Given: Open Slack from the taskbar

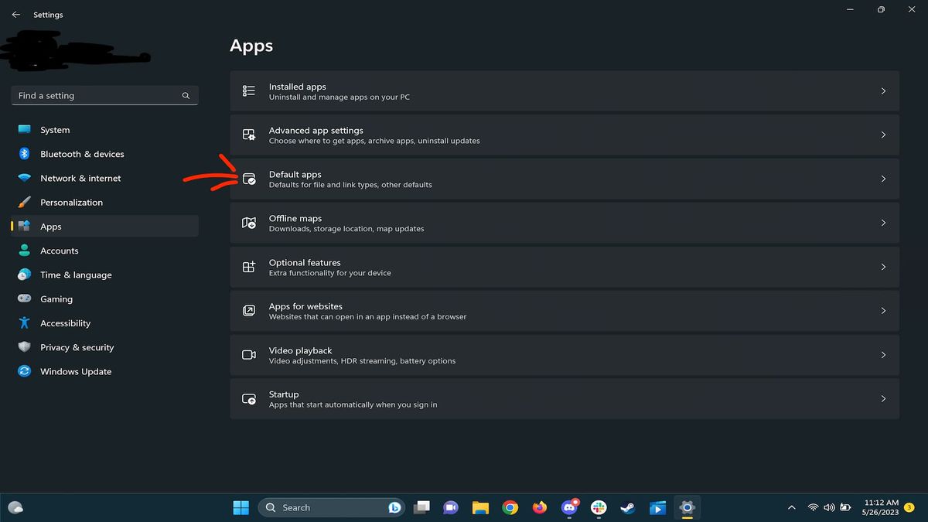Looking at the screenshot, I should coord(598,507).
